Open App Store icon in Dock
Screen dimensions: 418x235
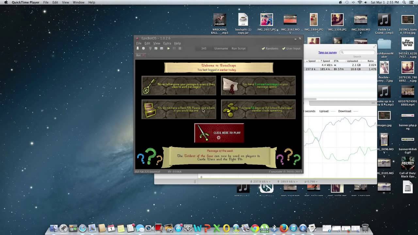point(178,228)
